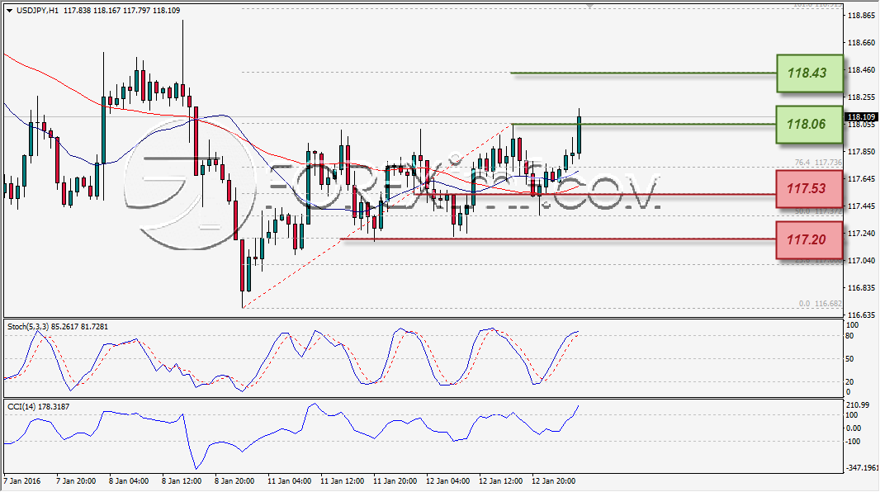The image size is (880, 492).
Task: Click the 116.835 price scale value
Action: point(861,288)
